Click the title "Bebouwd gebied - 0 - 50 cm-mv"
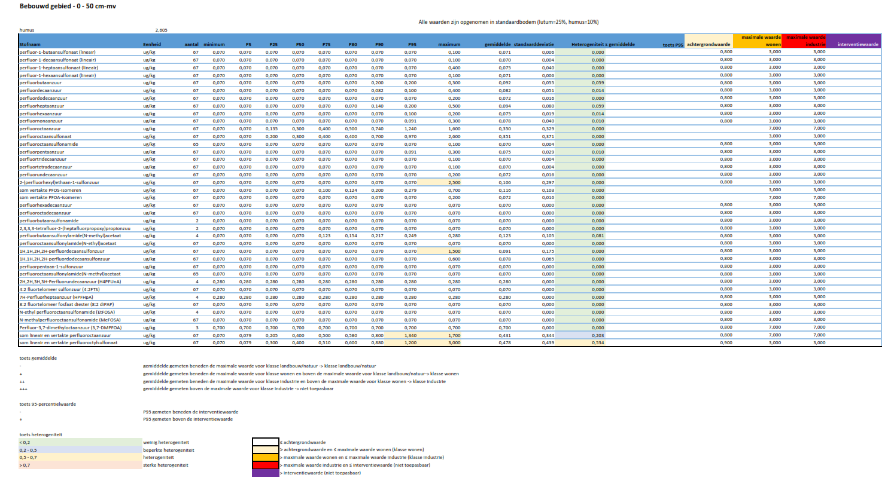891x490 pixels. pyautogui.click(x=68, y=7)
